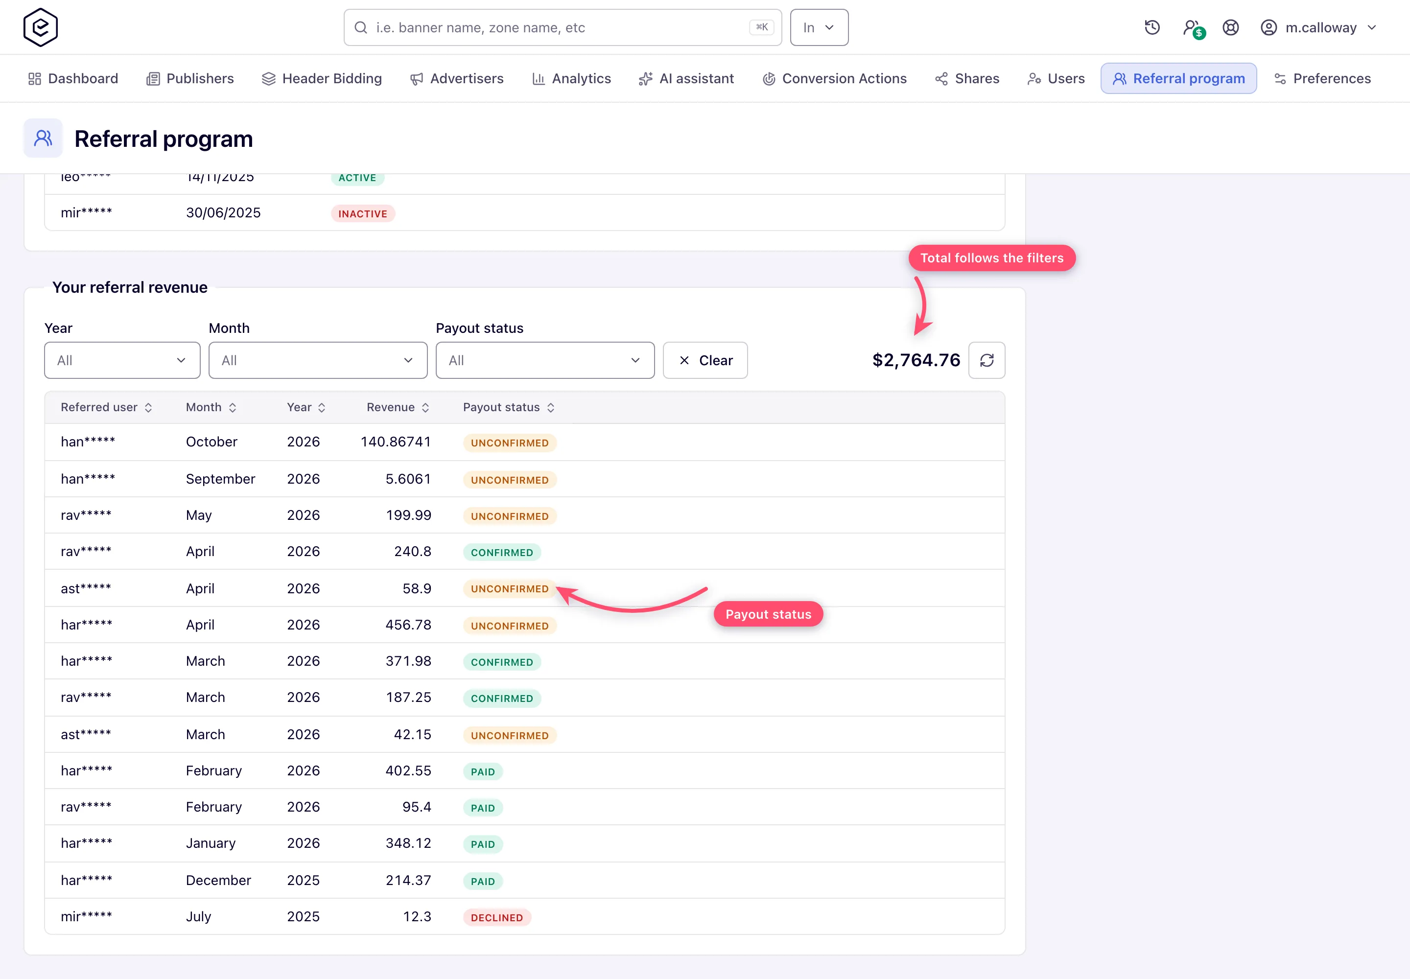Open the Publishers tab

[190, 78]
